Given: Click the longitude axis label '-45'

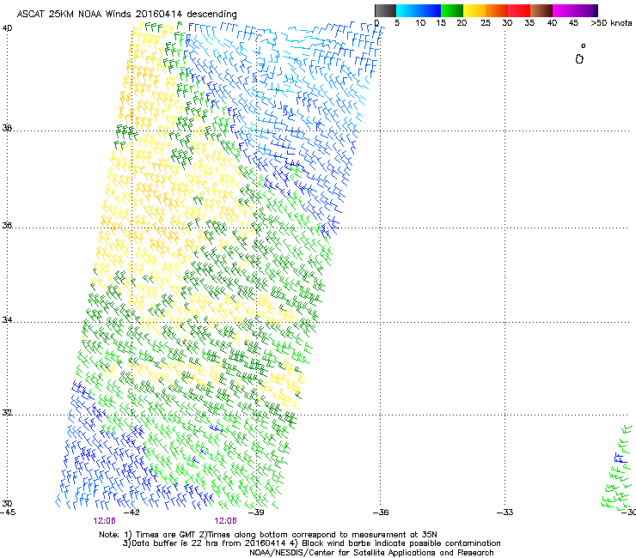Looking at the screenshot, I should pos(8,513).
